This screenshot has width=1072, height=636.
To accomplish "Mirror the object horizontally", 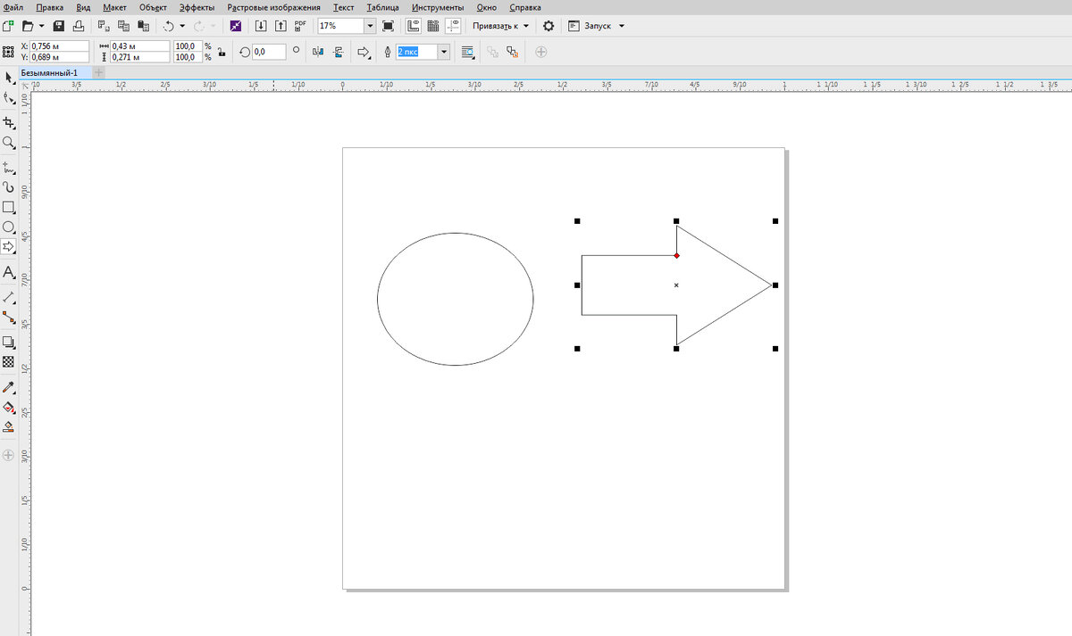I will point(318,52).
